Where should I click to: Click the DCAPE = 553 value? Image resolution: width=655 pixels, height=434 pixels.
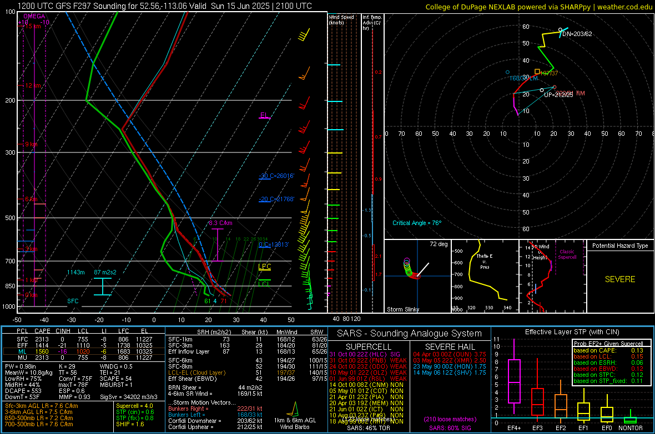click(23, 391)
